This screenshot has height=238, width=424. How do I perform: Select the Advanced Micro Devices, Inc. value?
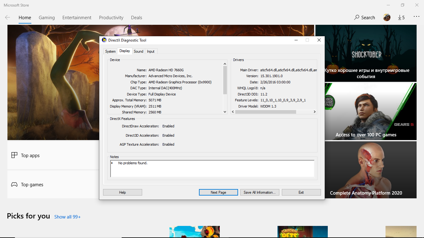(x=170, y=76)
